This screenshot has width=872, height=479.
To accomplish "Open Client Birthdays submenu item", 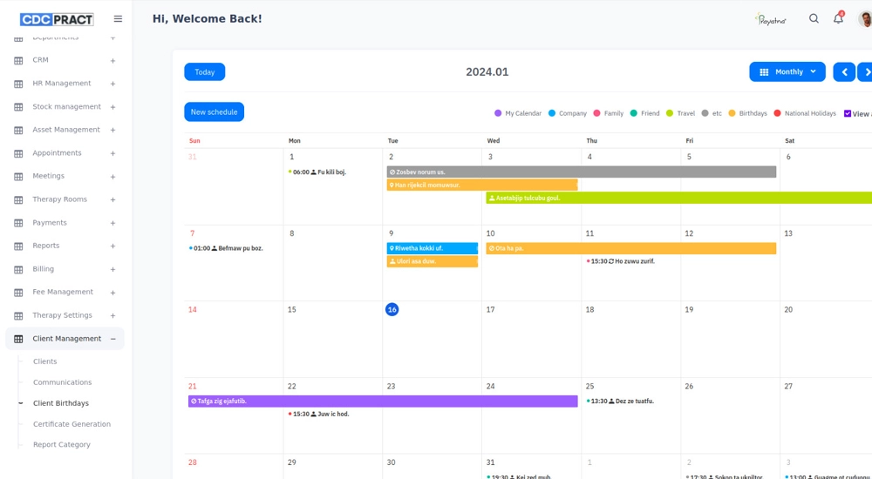I will [x=61, y=403].
